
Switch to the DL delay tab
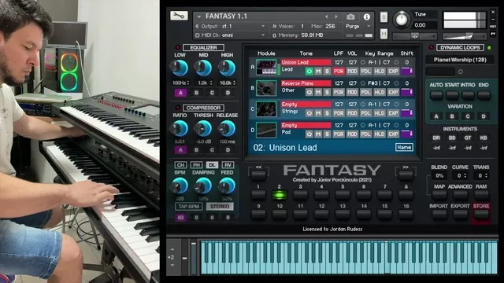coord(212,164)
